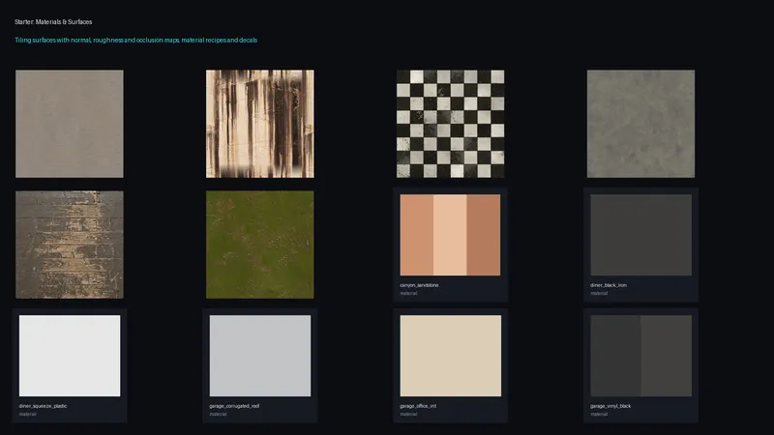Open the black and white checkerboard tile texture
The image size is (774, 435).
pyautogui.click(x=450, y=124)
